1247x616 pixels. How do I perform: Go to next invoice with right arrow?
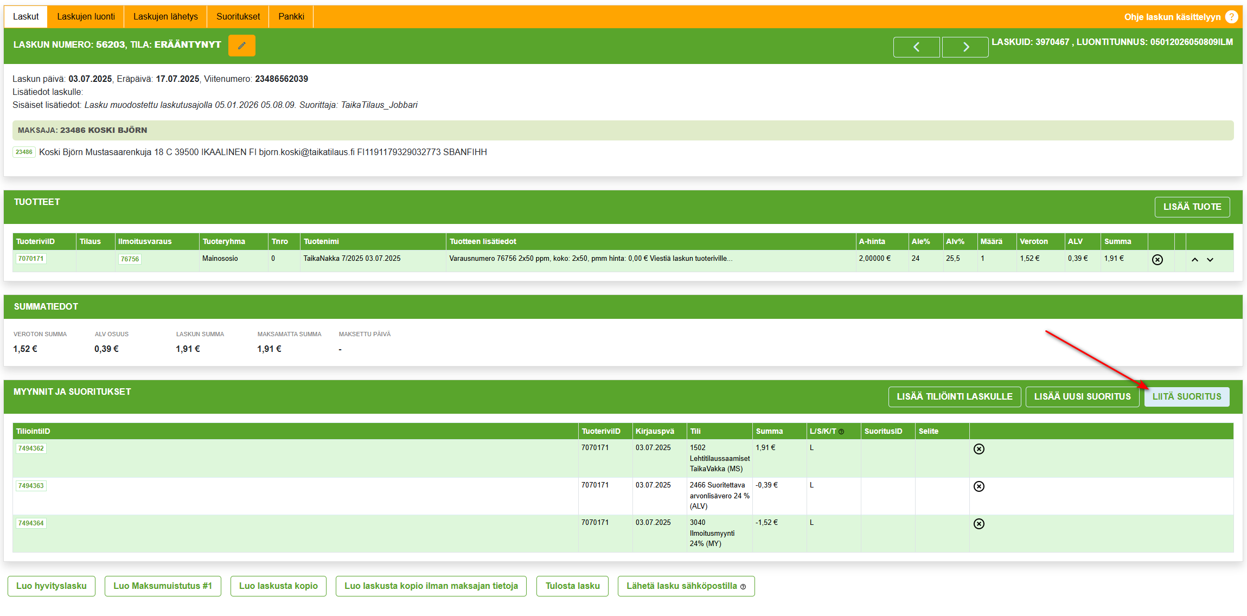pyautogui.click(x=965, y=47)
